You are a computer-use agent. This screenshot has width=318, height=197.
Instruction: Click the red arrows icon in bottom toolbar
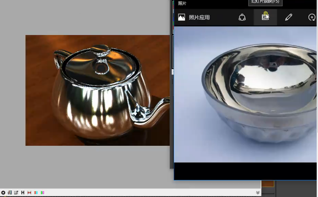(29, 193)
